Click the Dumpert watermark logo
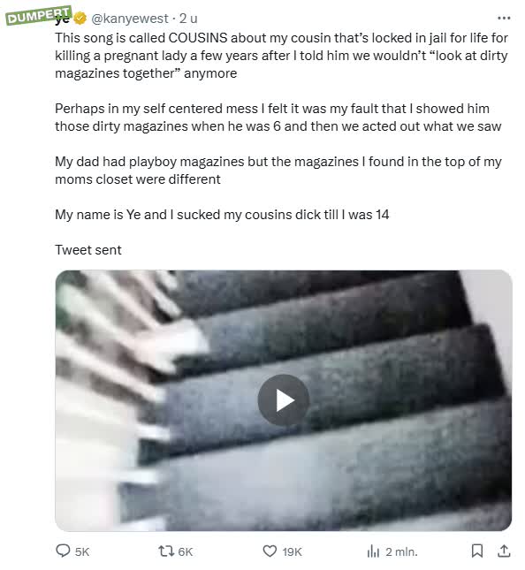The height and width of the screenshot is (570, 525). (38, 15)
